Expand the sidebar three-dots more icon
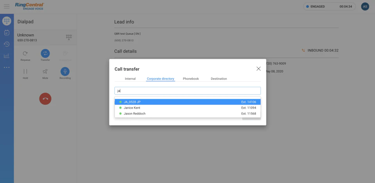 (7, 67)
